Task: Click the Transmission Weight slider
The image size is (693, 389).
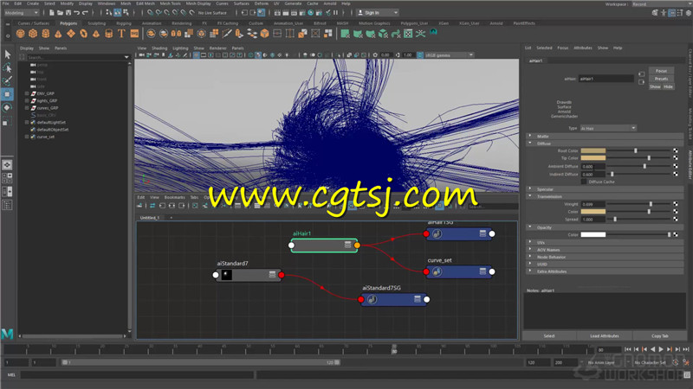Action: tap(638, 204)
